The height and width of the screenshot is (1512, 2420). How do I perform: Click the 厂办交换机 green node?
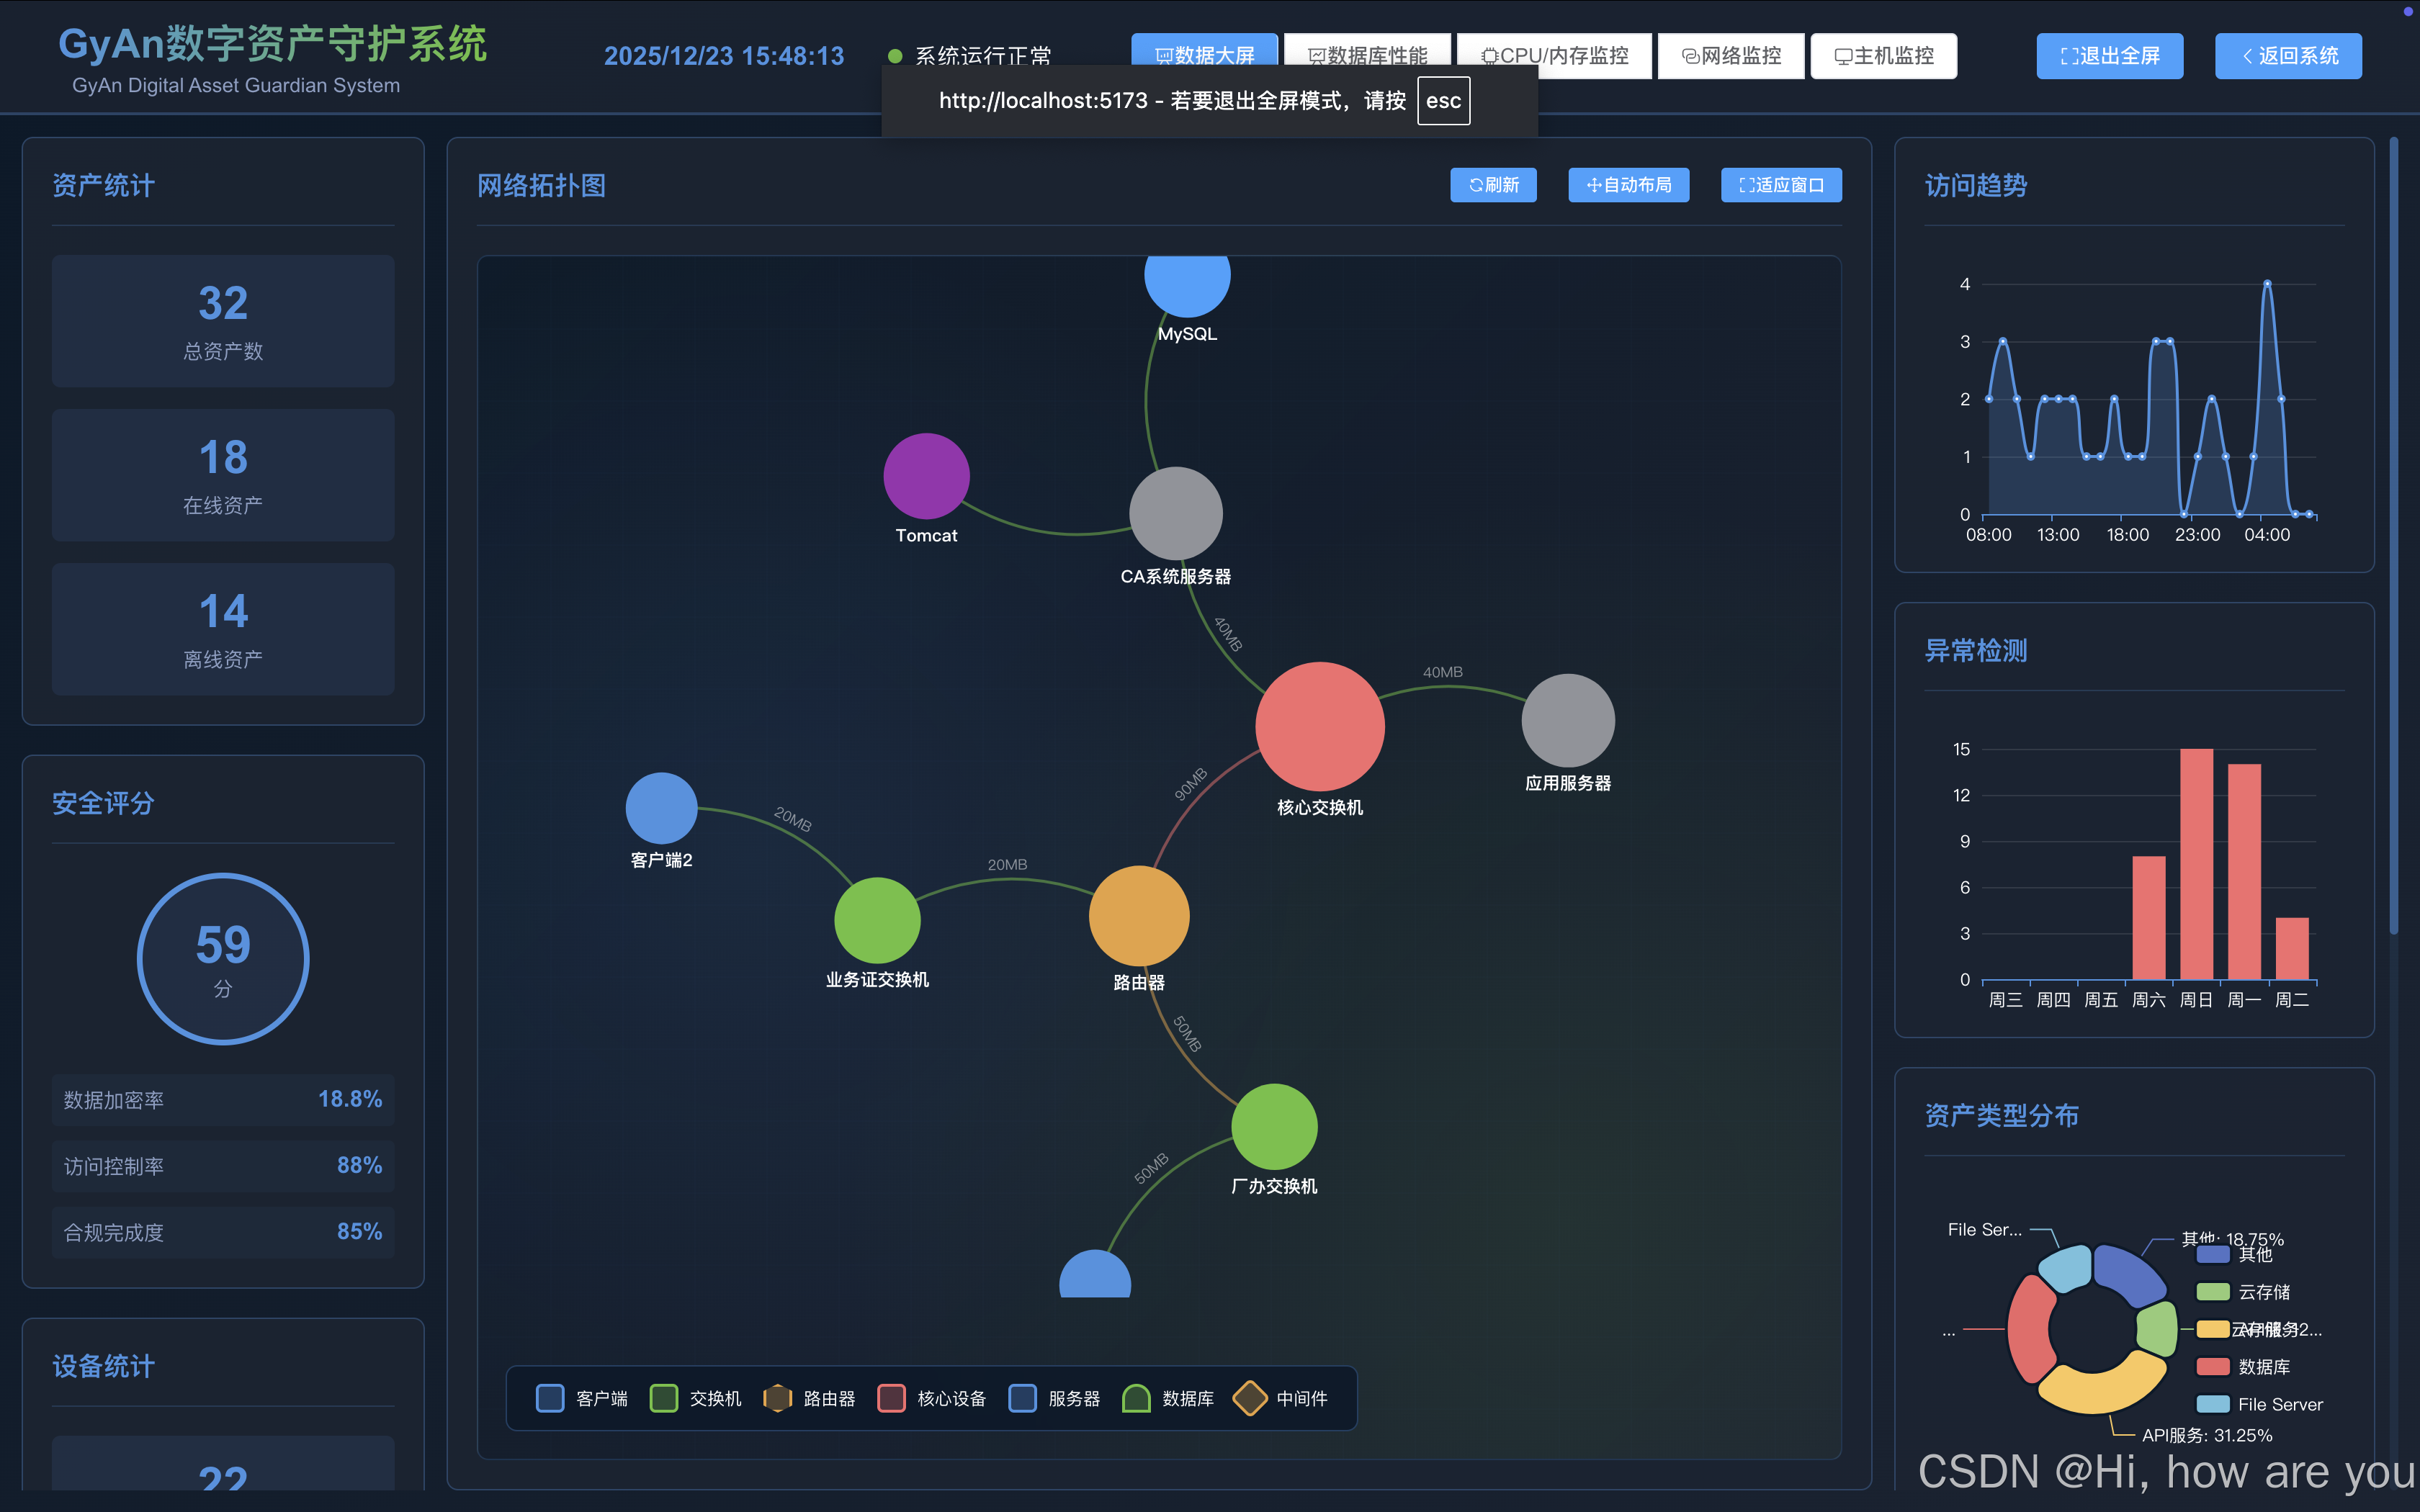tap(1274, 1126)
